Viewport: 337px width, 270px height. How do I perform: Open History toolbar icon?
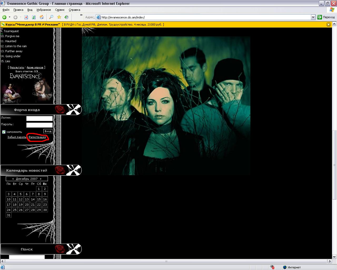click(x=67, y=17)
